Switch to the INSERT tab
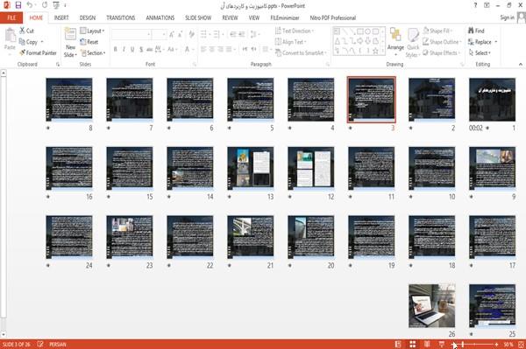This screenshot has width=526, height=349. pyautogui.click(x=61, y=17)
